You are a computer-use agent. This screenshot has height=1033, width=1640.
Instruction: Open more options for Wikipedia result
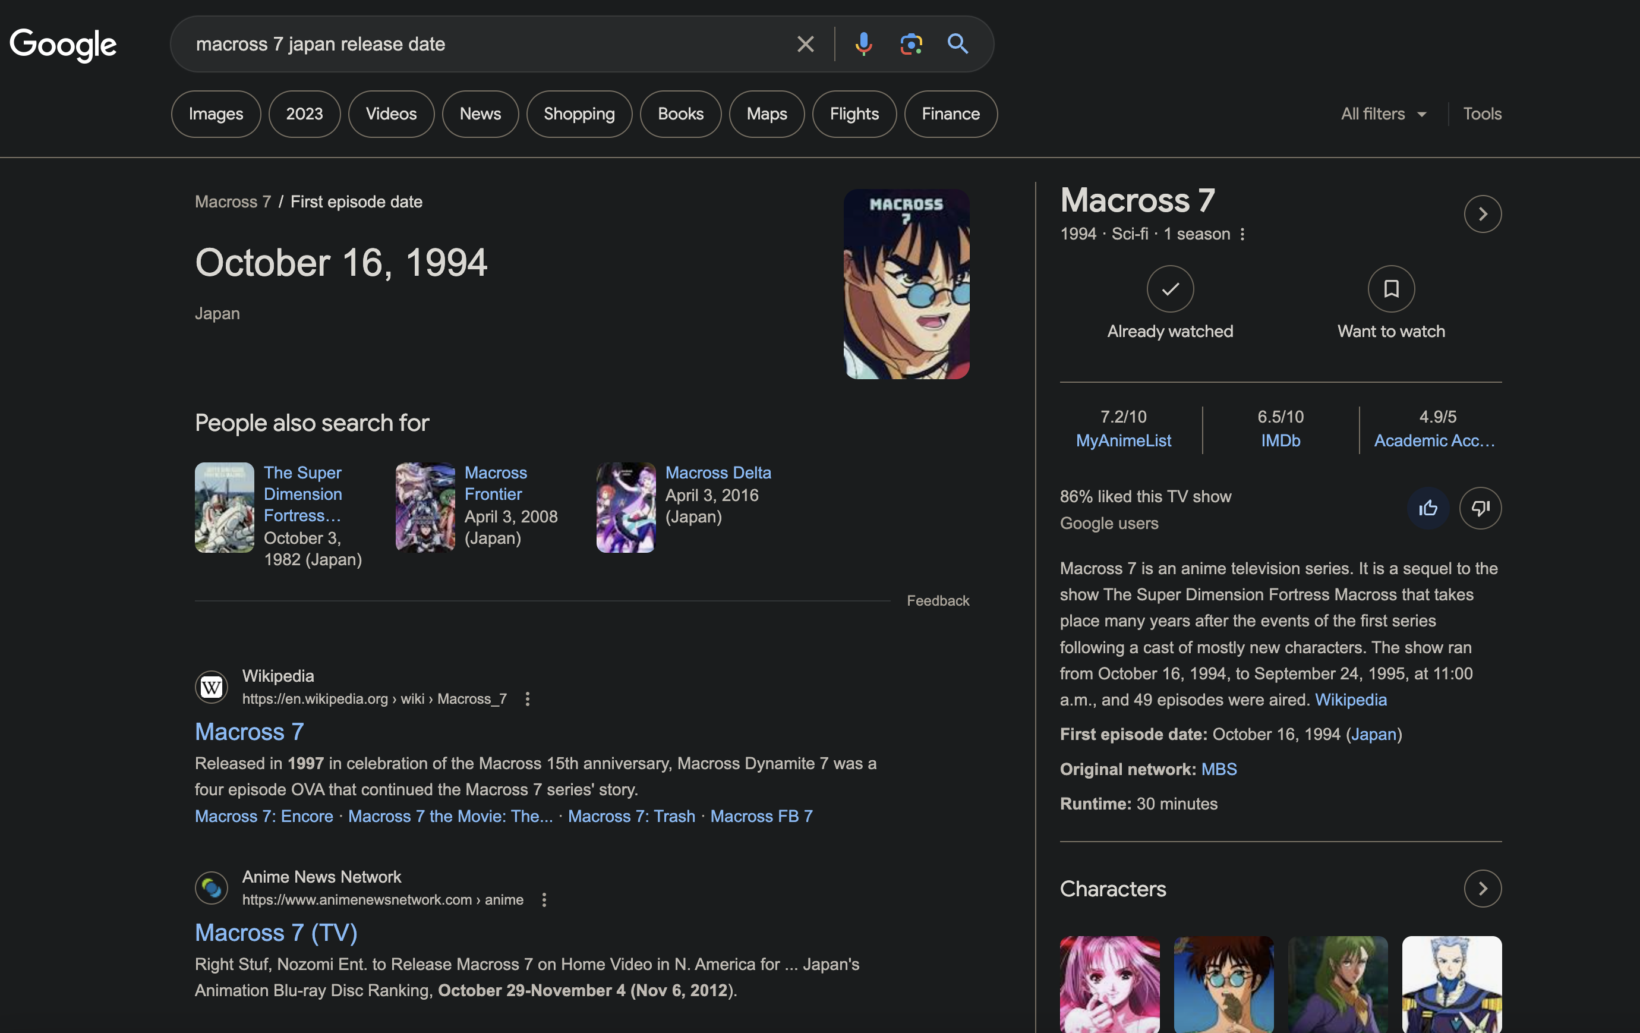pos(527,698)
